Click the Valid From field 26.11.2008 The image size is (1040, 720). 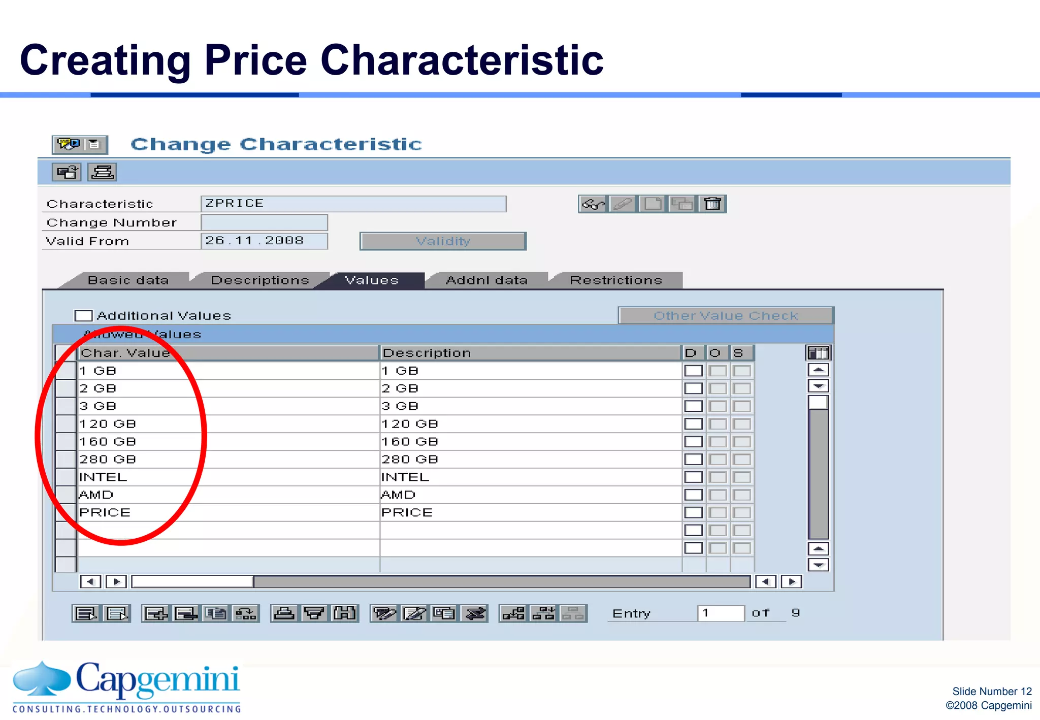click(264, 241)
